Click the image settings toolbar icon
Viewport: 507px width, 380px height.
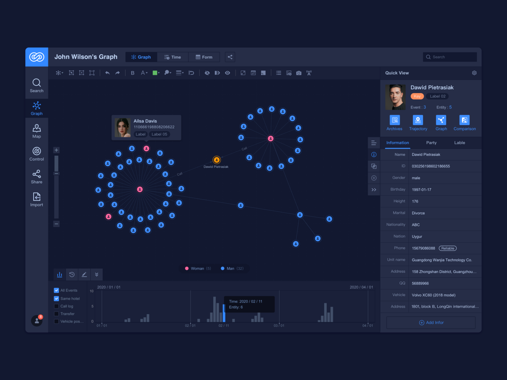(289, 73)
